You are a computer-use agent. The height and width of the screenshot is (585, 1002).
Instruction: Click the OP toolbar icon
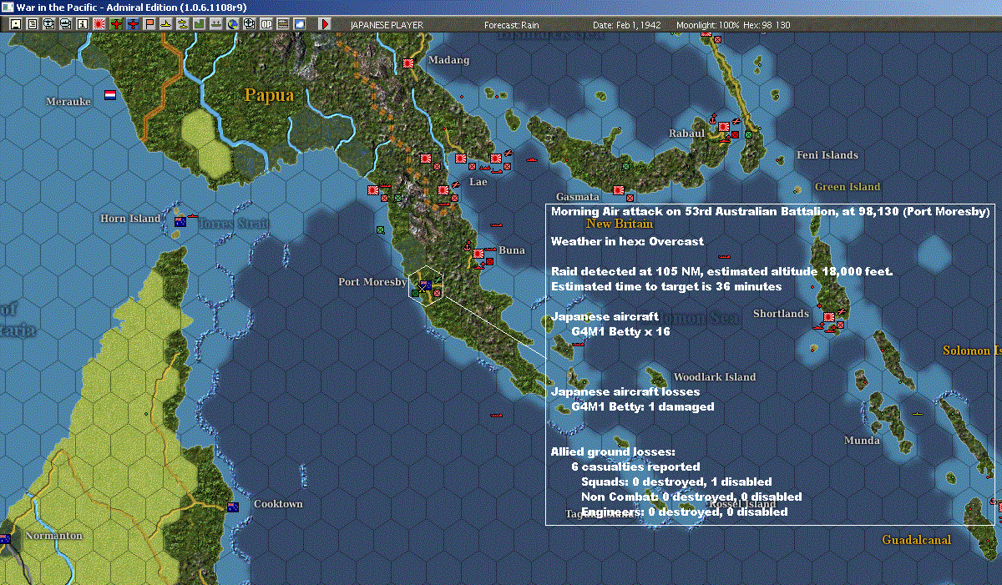tap(266, 24)
